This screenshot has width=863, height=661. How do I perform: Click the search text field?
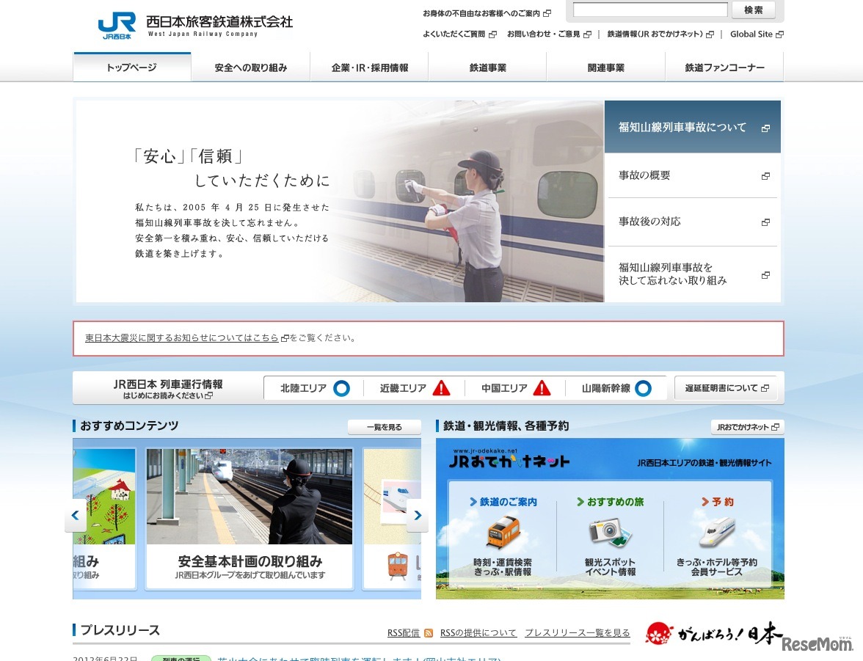pos(650,10)
